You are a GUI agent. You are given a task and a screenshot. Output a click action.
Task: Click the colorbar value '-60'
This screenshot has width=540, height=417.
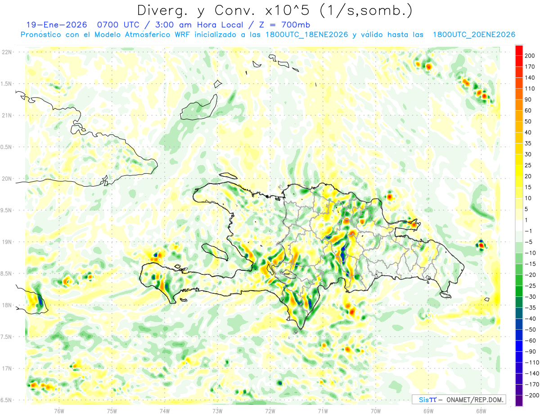(531, 341)
